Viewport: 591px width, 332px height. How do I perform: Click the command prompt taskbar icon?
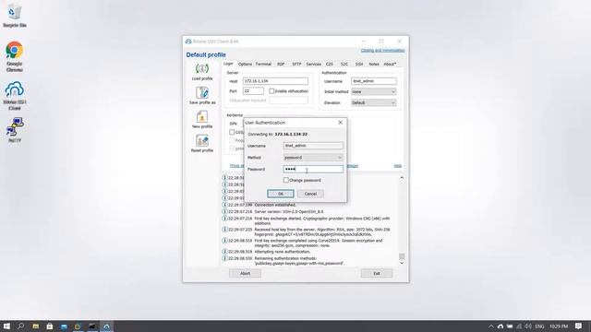[92, 326]
